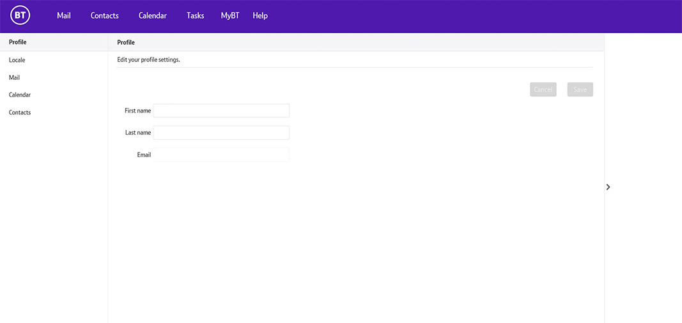Open Contacts settings in the left sidebar
Viewport: 682px width, 323px height.
[20, 112]
